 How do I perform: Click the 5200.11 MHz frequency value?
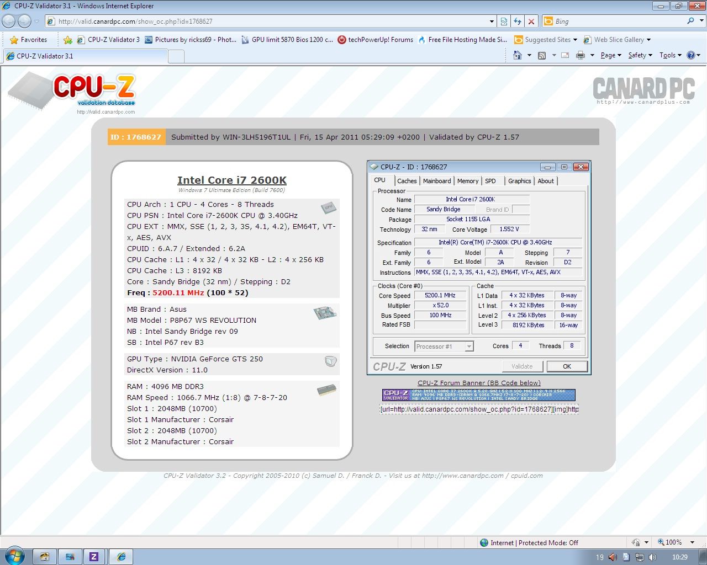pos(178,293)
